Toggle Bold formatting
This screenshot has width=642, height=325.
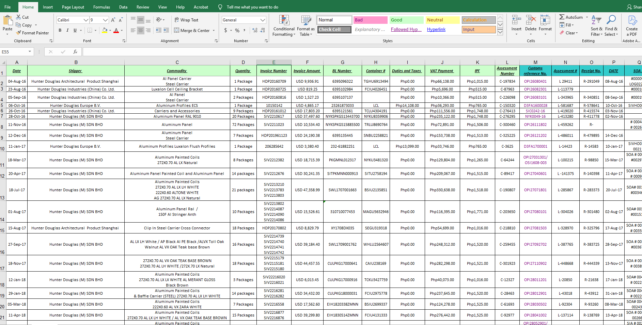pos(60,30)
